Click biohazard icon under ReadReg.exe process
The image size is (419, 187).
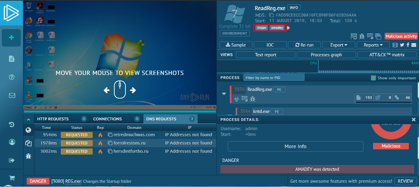point(236,99)
